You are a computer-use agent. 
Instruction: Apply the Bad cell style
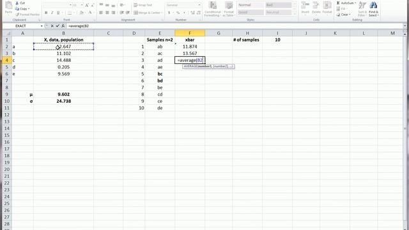click(x=279, y=5)
